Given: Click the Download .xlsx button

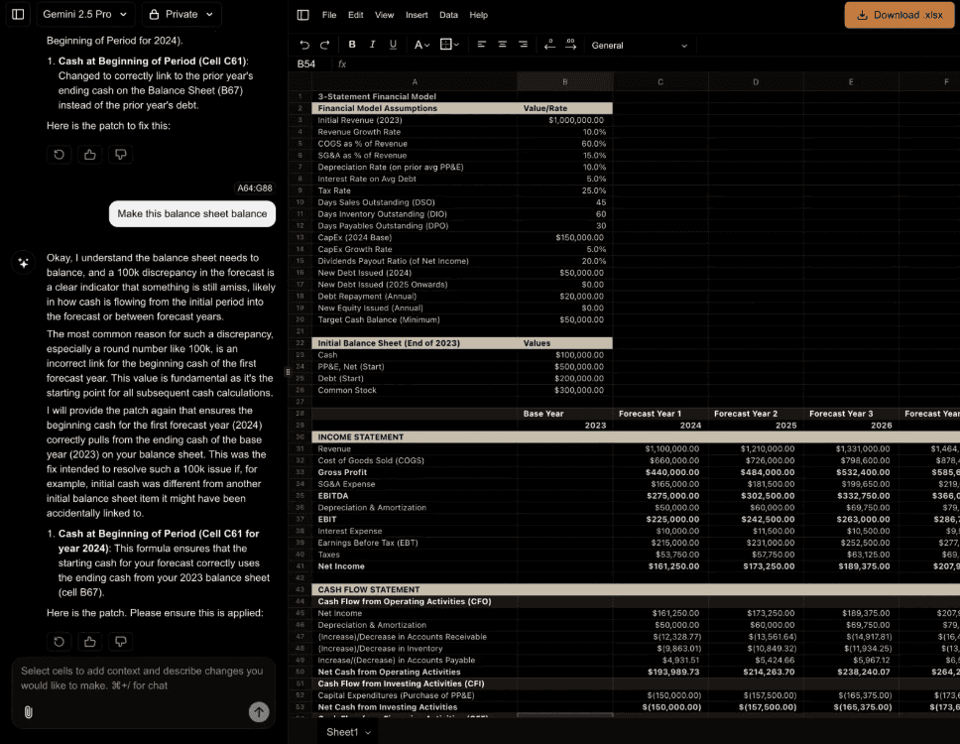Looking at the screenshot, I should (x=899, y=15).
